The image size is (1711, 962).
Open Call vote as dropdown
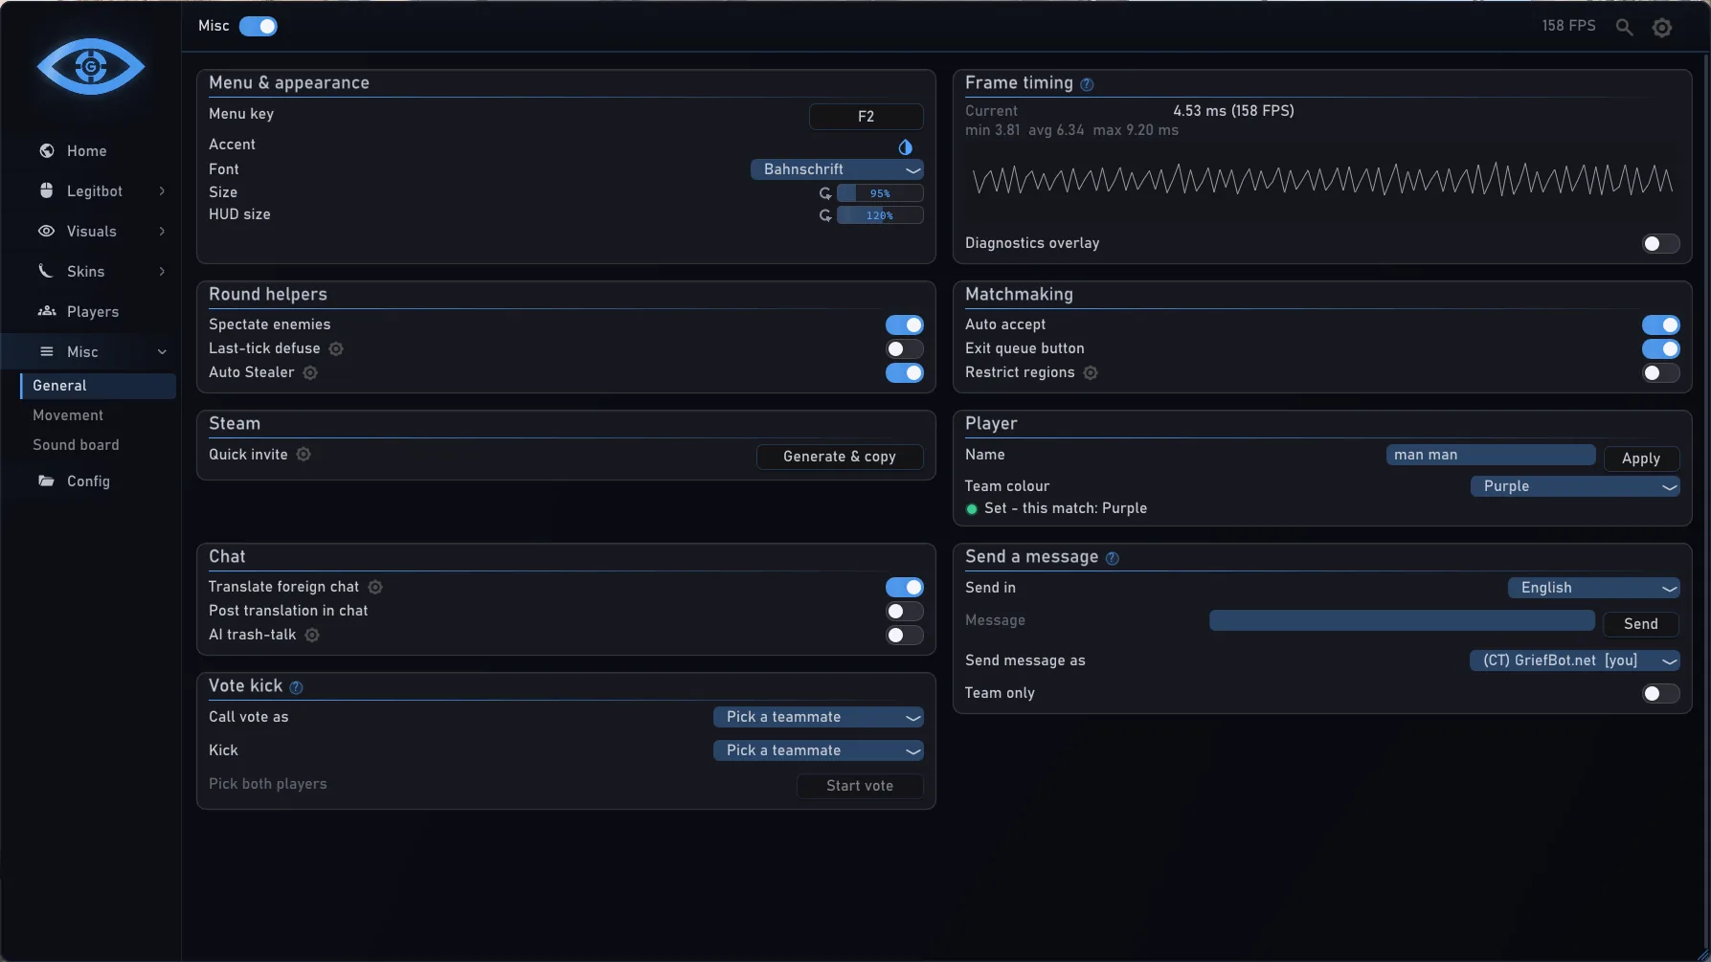point(819,717)
